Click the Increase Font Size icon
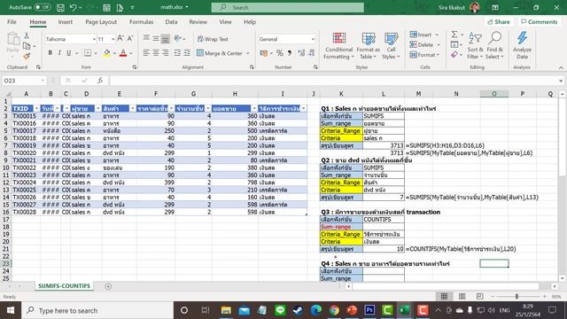This screenshot has height=319, width=567. coord(120,38)
